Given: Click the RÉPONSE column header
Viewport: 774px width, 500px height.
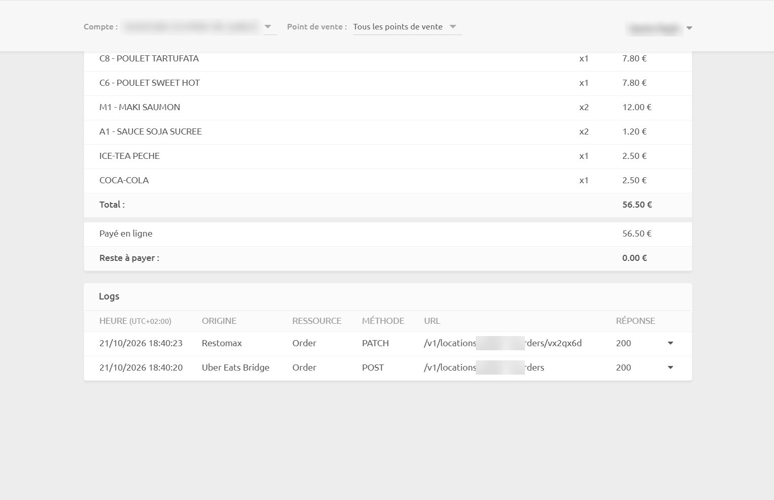Looking at the screenshot, I should tap(636, 321).
